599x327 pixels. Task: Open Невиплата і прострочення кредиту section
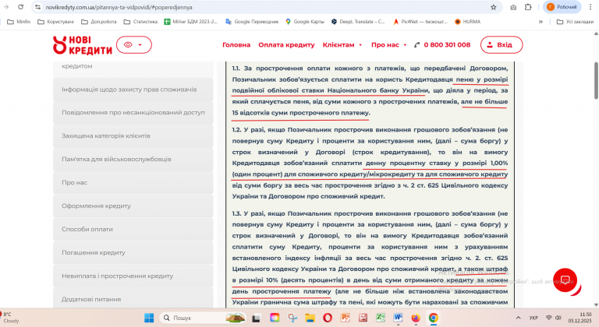133,276
